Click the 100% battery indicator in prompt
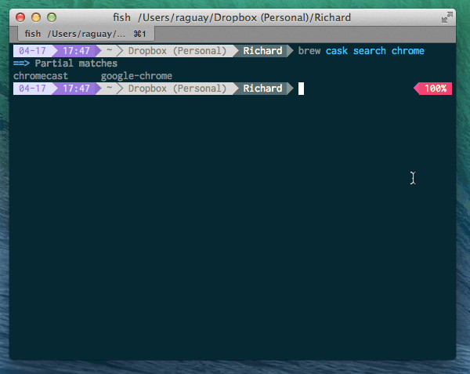The height and width of the screenshot is (374, 470). (x=433, y=89)
